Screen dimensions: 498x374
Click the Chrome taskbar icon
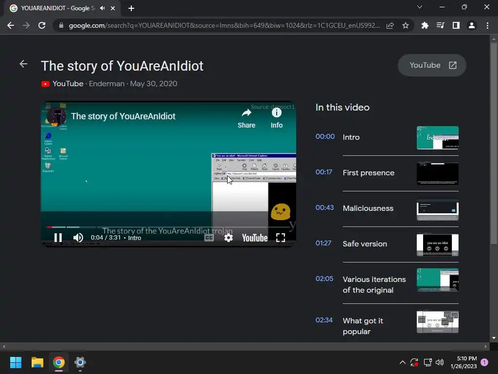(59, 362)
